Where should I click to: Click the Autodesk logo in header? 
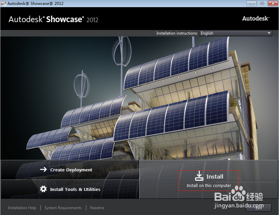tap(256, 18)
